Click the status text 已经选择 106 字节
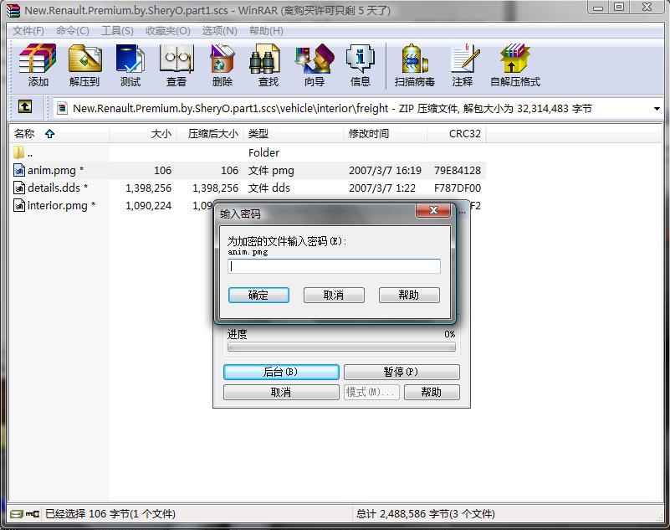 (x=110, y=514)
